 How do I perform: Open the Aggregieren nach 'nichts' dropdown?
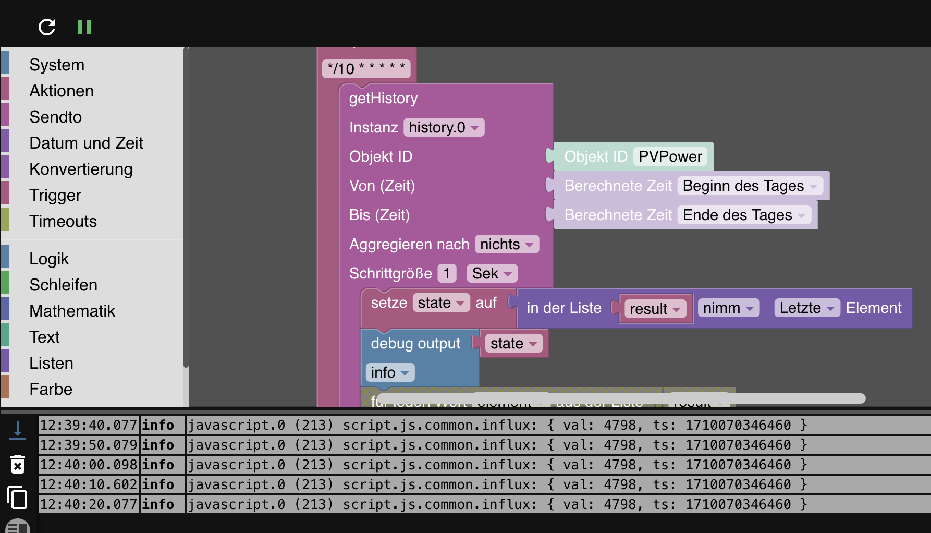(507, 244)
